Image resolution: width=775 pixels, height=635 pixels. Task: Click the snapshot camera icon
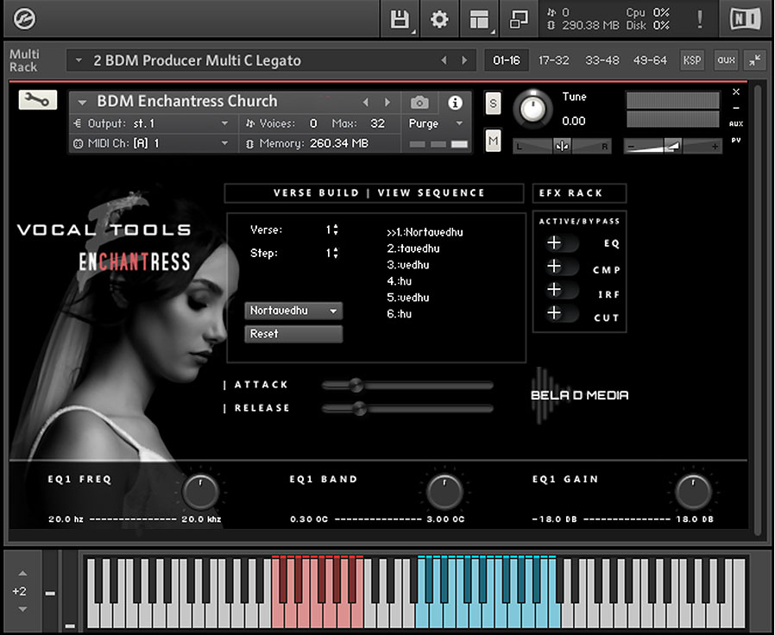click(419, 103)
